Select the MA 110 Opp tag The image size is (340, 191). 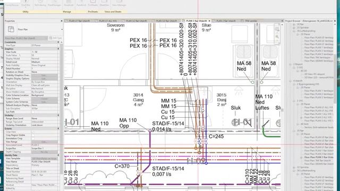click(128, 123)
